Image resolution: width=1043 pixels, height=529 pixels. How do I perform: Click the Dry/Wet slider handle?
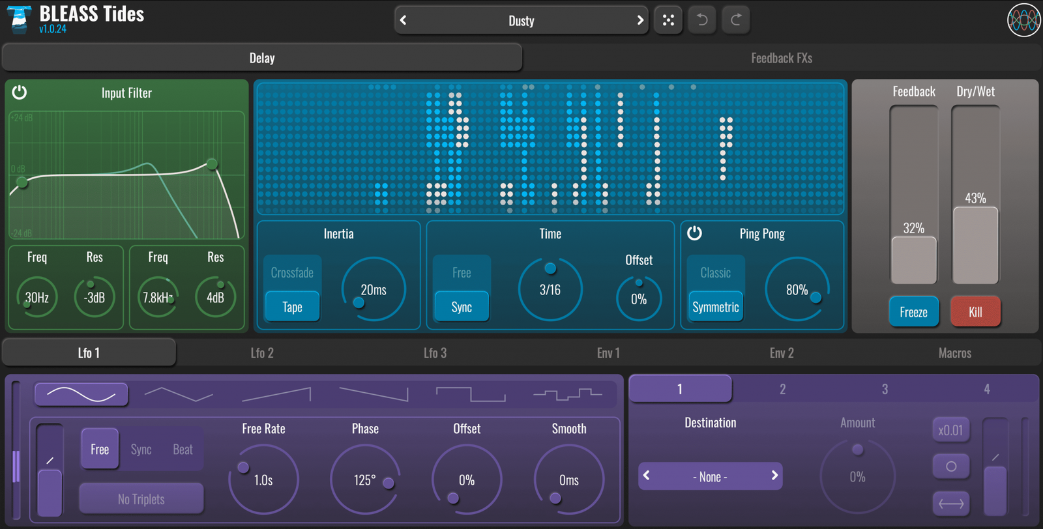click(975, 245)
